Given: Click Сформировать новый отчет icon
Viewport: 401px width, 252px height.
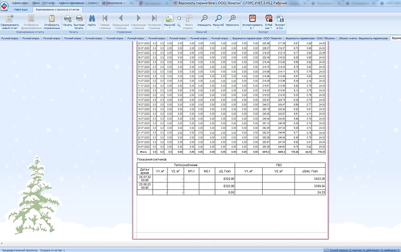Looking at the screenshot, I should click(9, 19).
